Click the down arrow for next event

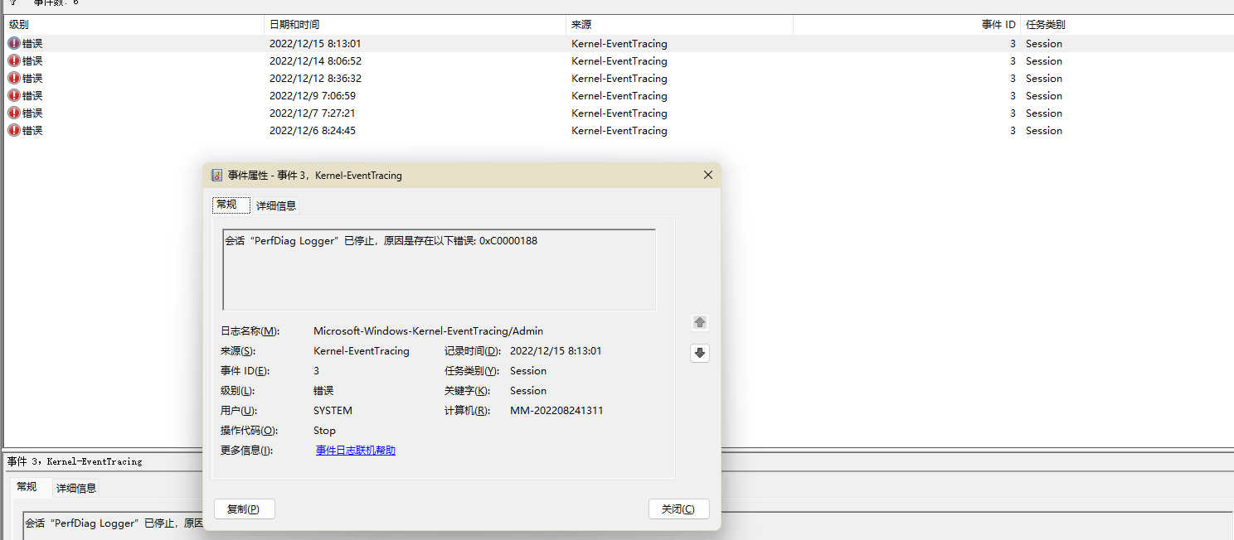(700, 353)
